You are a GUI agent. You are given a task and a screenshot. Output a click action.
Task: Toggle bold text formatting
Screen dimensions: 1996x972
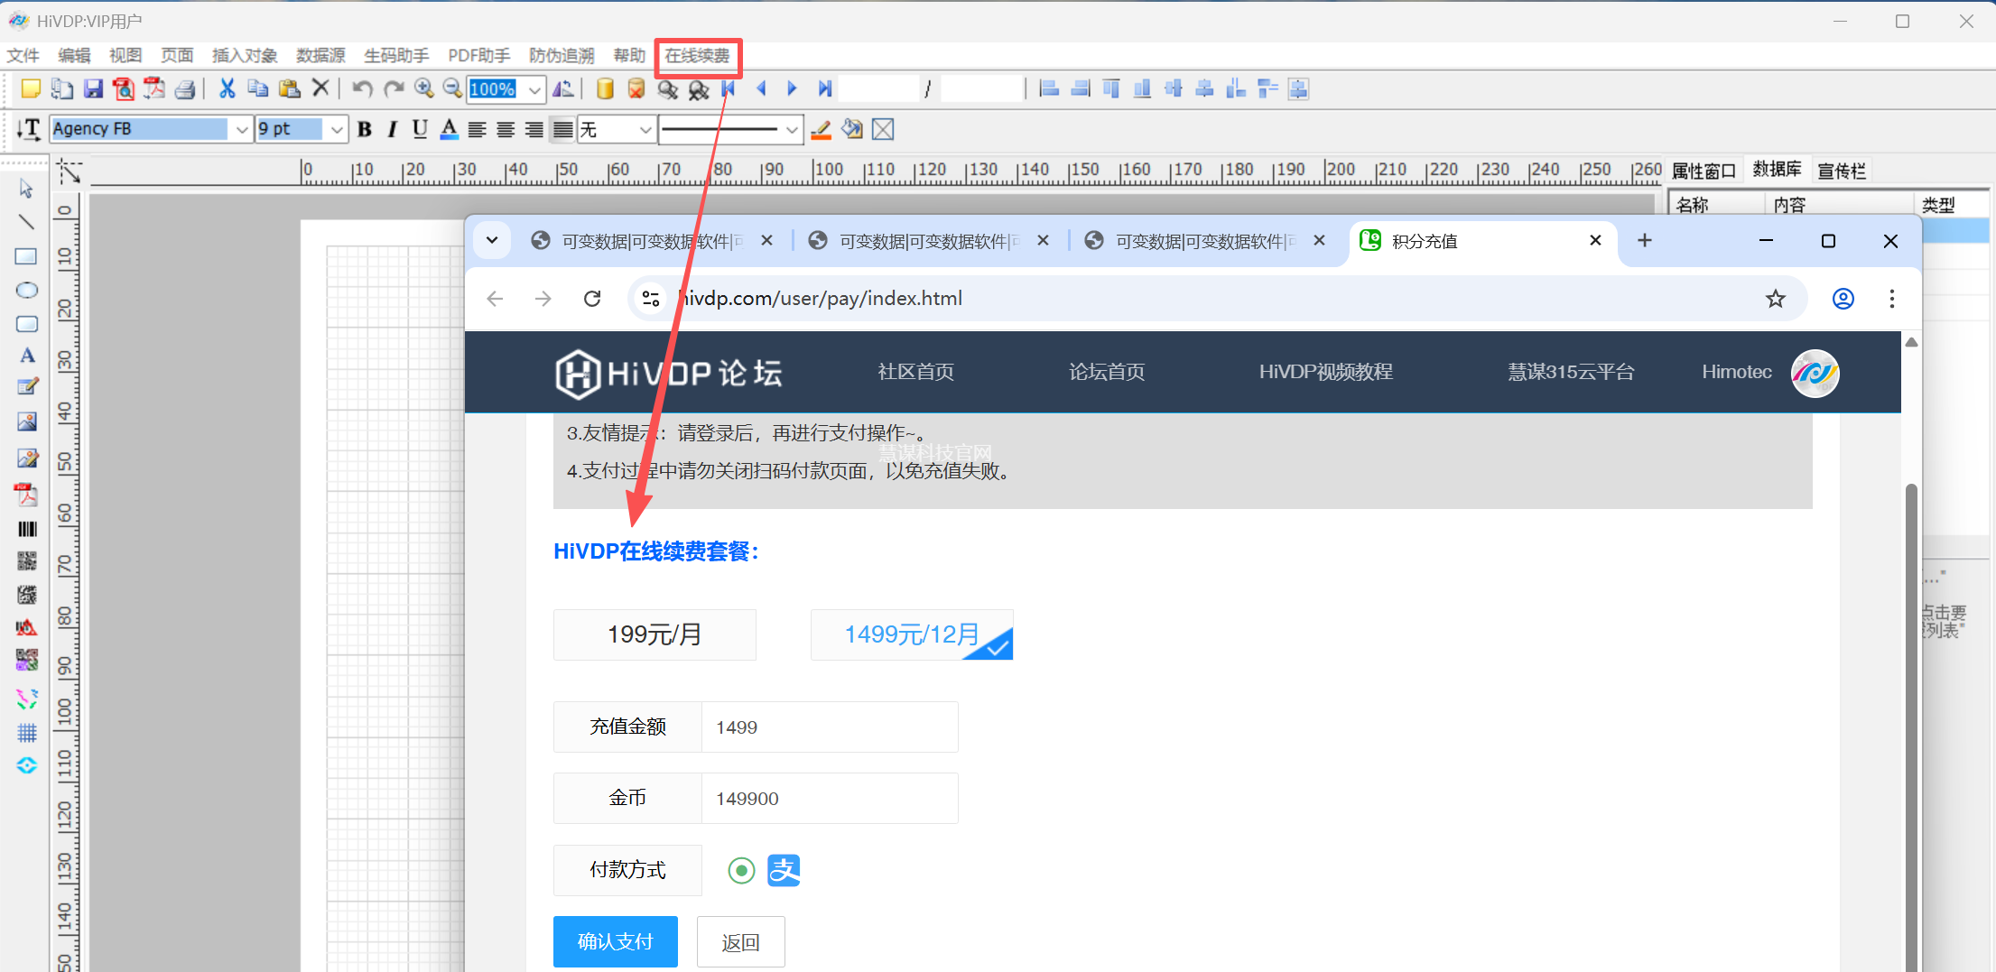[365, 129]
